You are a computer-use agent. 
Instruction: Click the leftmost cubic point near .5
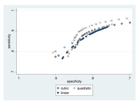pyautogui.click(x=56, y=57)
